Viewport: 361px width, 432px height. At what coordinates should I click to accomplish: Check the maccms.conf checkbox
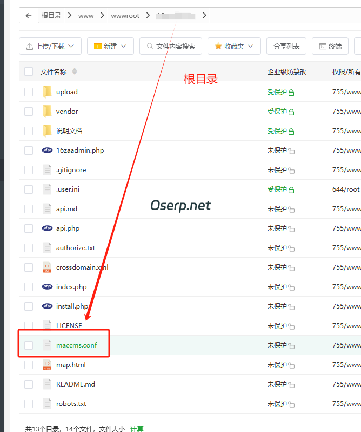click(x=29, y=345)
